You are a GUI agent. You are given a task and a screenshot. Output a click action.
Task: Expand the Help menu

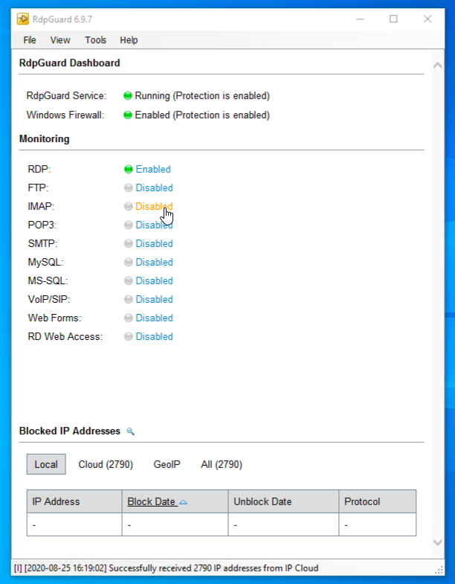click(129, 40)
